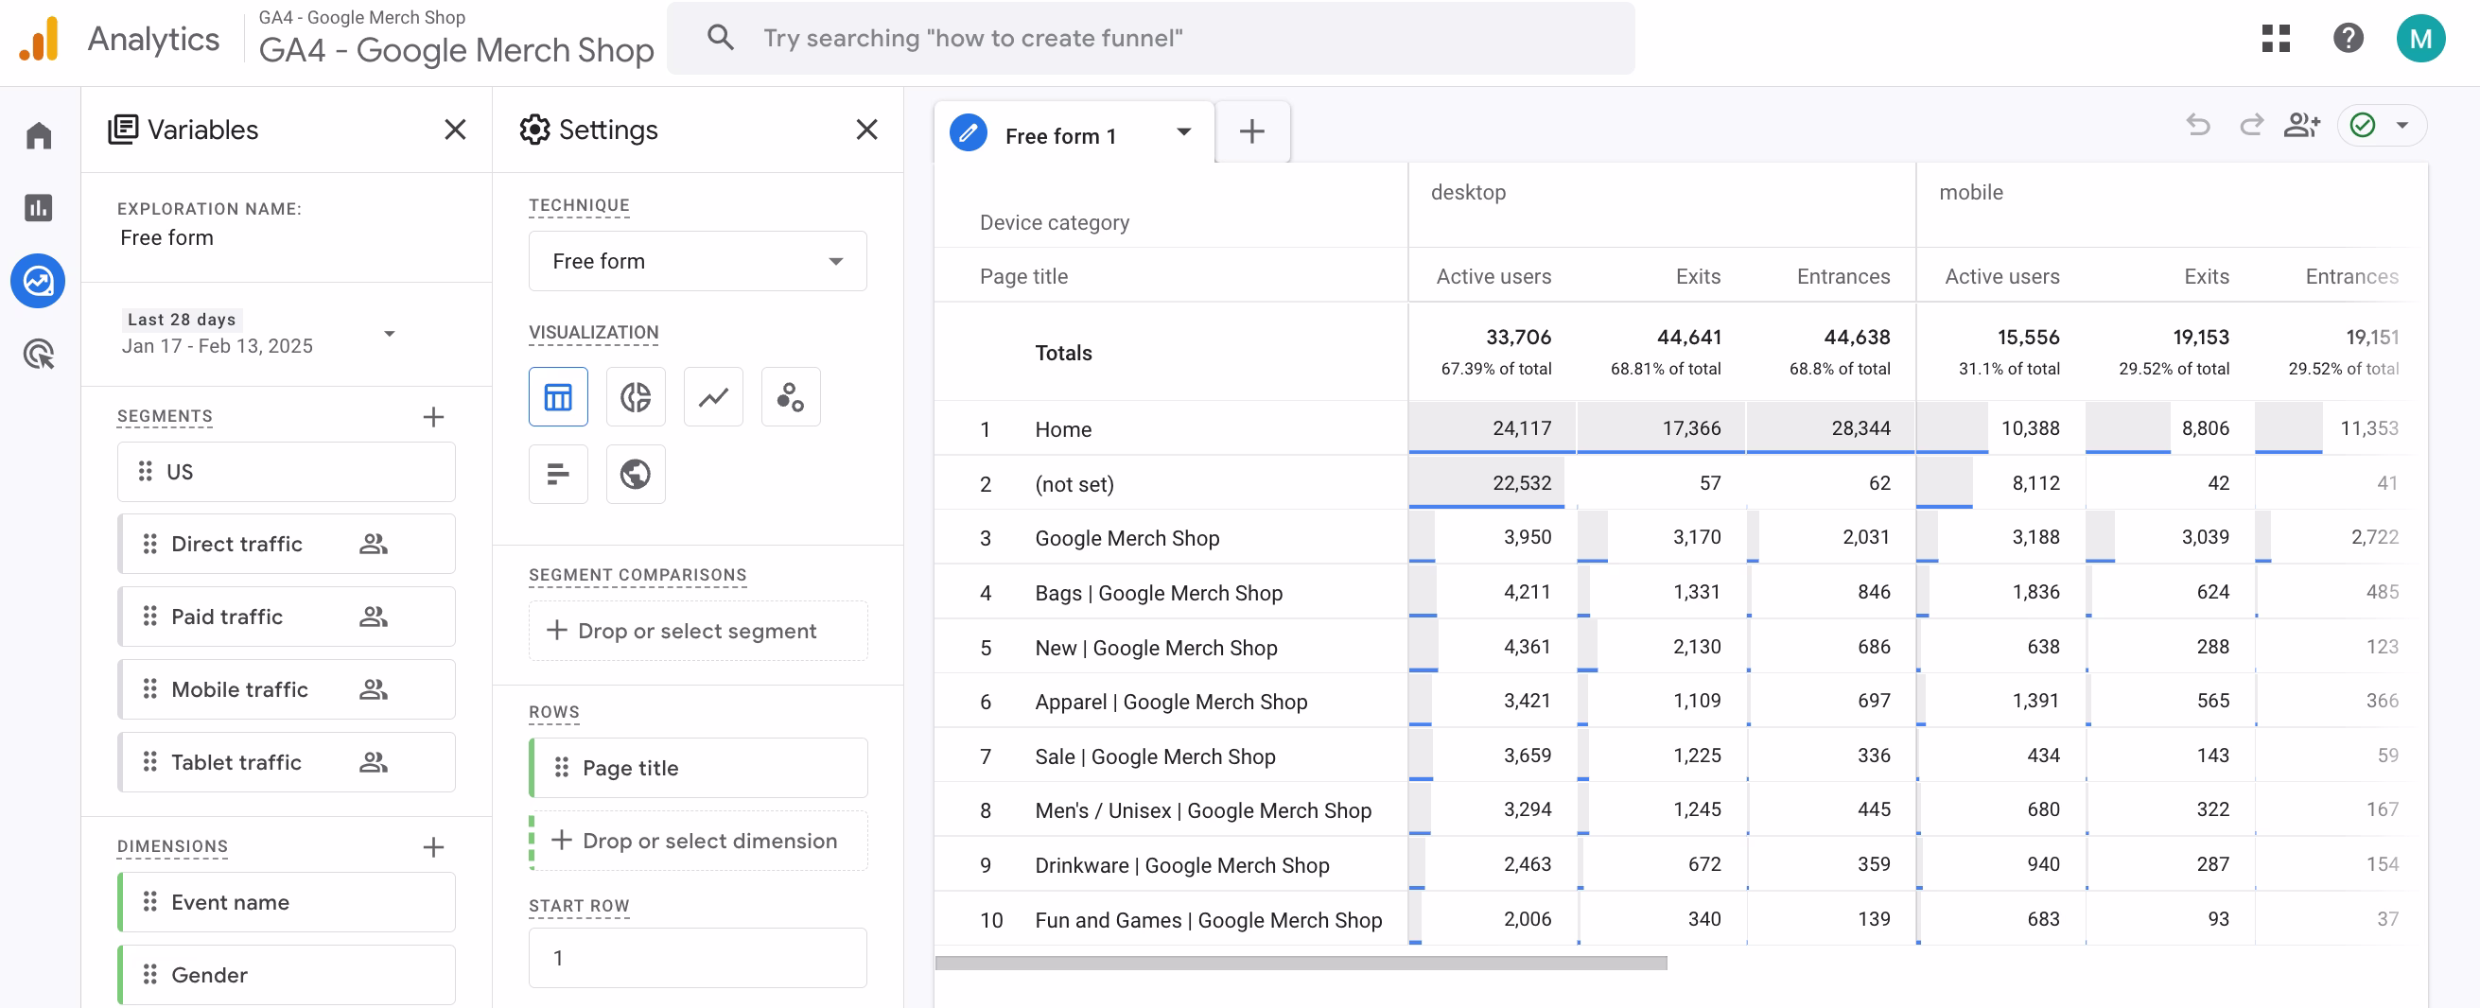Add a new segment with plus button
The height and width of the screenshot is (1008, 2480).
tap(433, 417)
